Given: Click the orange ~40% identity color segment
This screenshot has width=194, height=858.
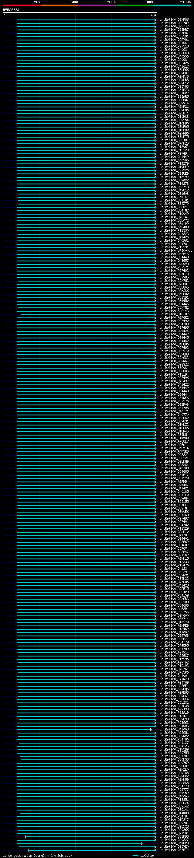Looking at the screenshot, I should point(59,5).
